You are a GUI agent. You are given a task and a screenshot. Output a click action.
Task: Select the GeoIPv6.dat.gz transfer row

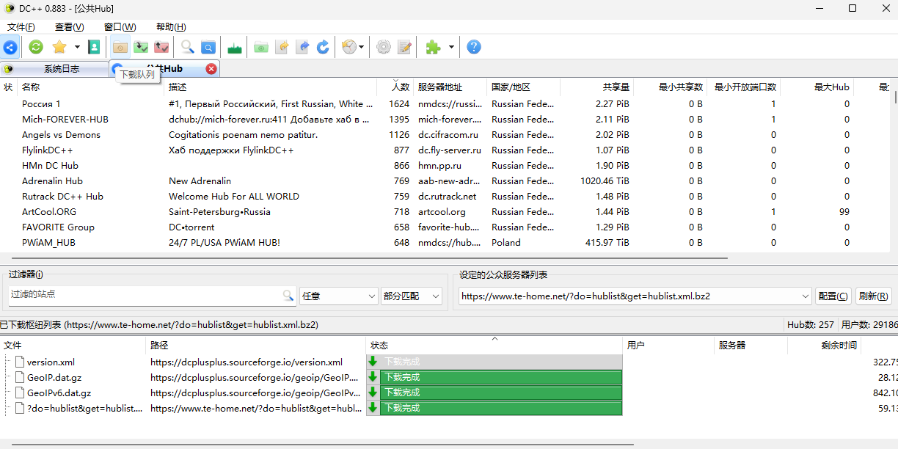click(449, 393)
